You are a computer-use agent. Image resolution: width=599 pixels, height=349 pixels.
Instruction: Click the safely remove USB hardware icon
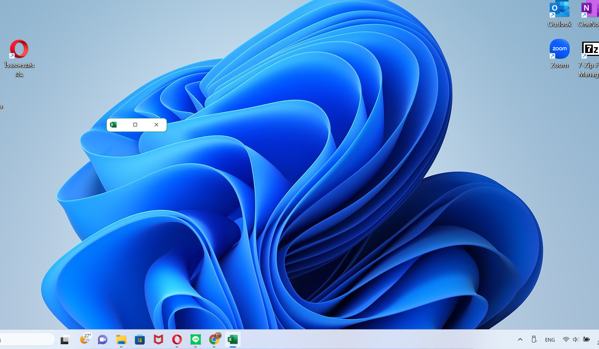tap(534, 339)
